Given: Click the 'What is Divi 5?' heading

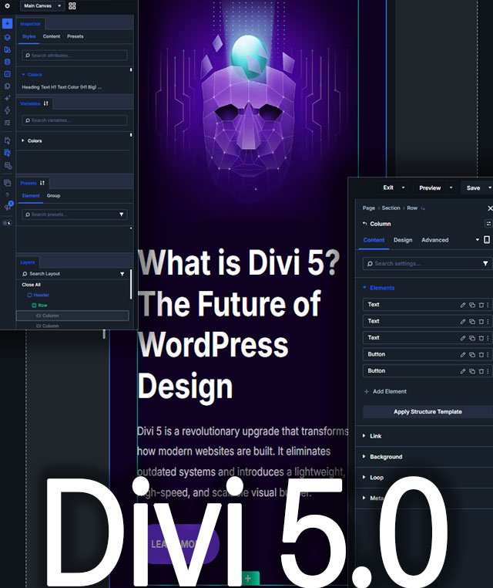Looking at the screenshot, I should click(x=239, y=262).
